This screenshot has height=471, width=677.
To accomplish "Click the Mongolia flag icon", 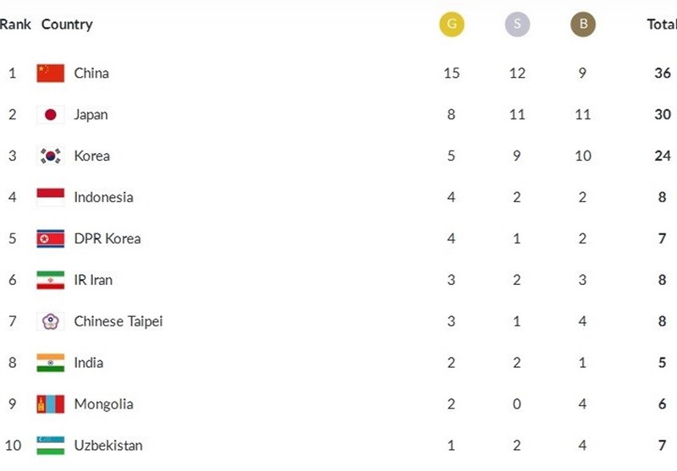I will 51,404.
